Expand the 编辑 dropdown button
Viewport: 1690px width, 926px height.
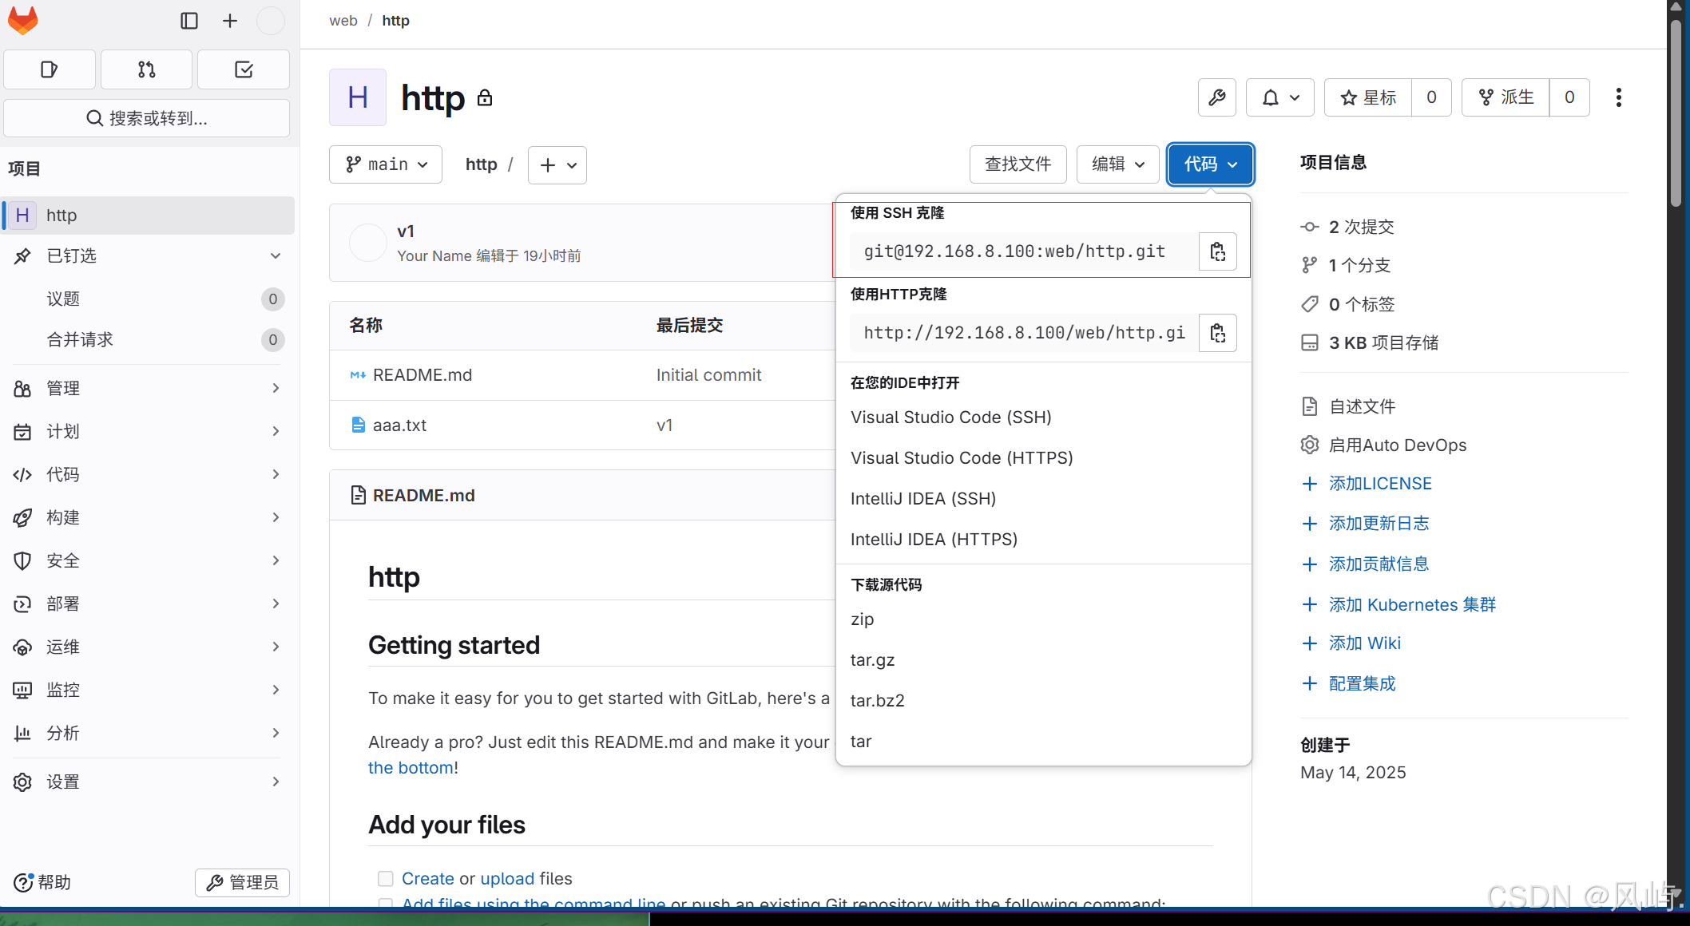click(1117, 164)
